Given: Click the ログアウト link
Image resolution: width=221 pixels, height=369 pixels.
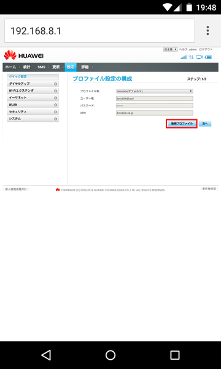Looking at the screenshot, I should (x=206, y=49).
